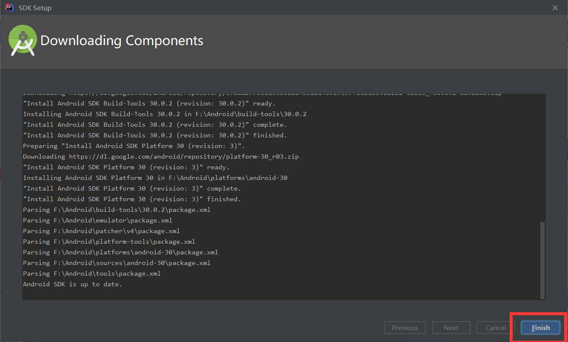Click the 'SDK Setup' window title
568x342 pixels.
tap(34, 8)
